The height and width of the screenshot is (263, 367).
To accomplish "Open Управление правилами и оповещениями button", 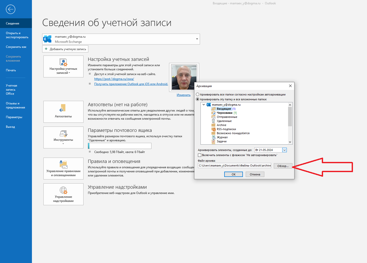I will pyautogui.click(x=63, y=168).
